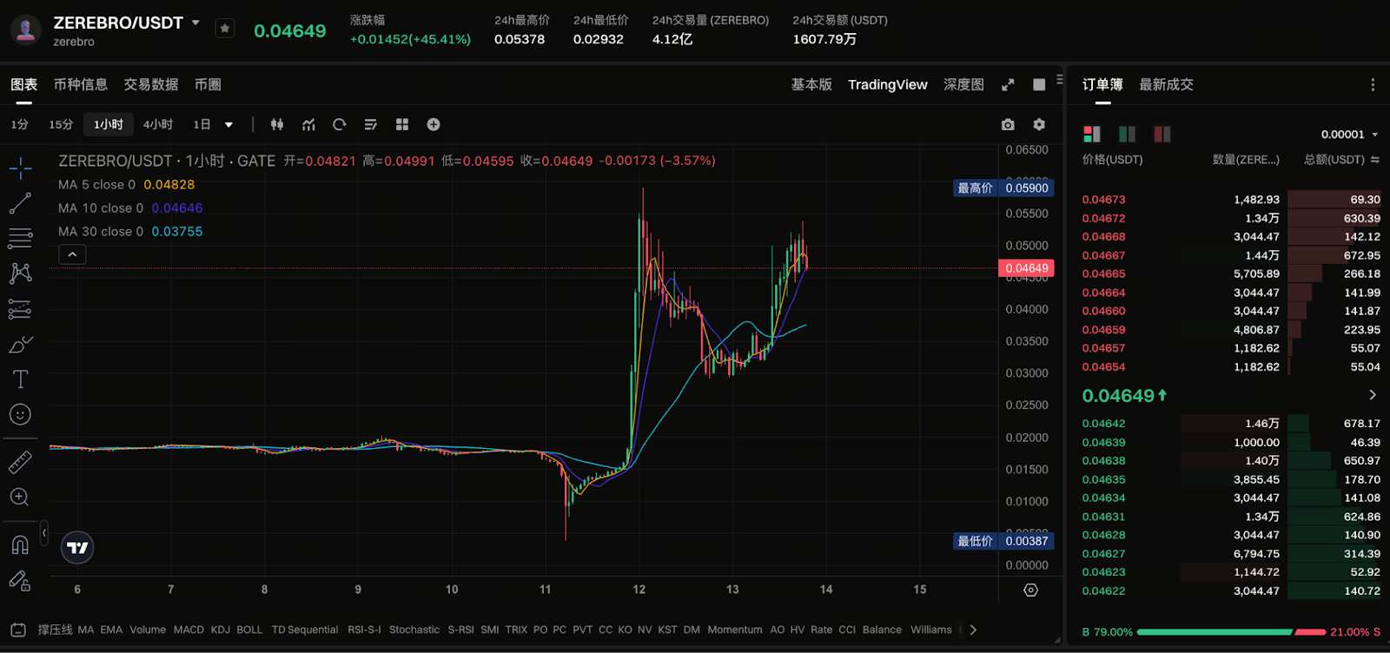This screenshot has height=653, width=1390.
Task: Select the trend line drawing tool
Action: (x=20, y=203)
